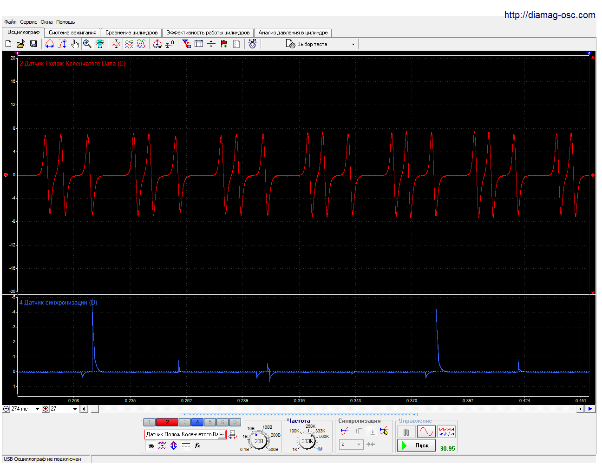This screenshot has width=602, height=465.
Task: Click the dashed line style icon
Action: (186, 445)
